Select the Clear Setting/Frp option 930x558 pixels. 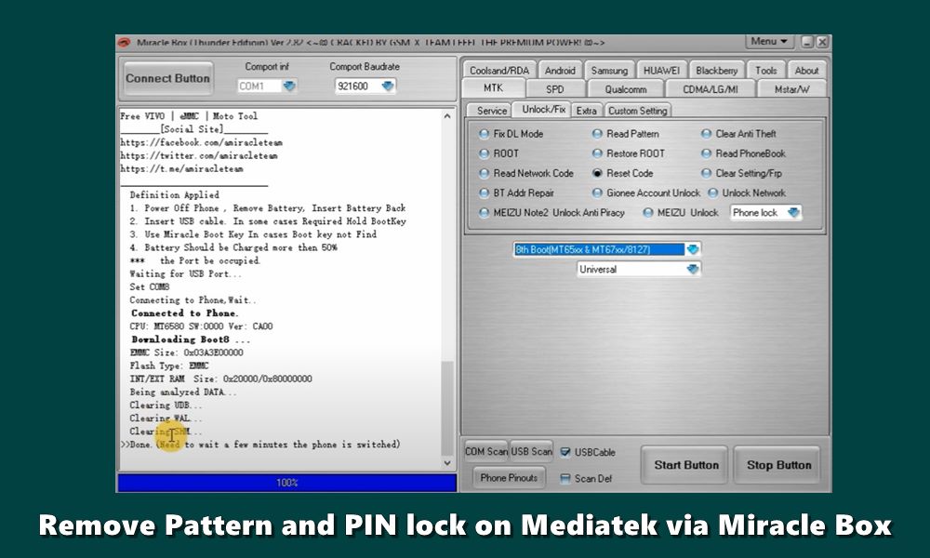[x=706, y=173]
